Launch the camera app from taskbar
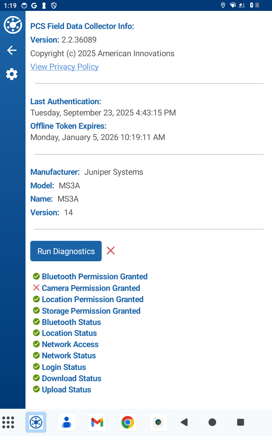272x436 pixels. click(x=158, y=422)
